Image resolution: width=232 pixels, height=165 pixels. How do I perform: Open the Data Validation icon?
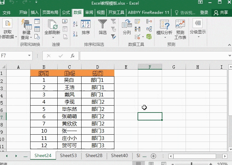[x=138, y=37]
